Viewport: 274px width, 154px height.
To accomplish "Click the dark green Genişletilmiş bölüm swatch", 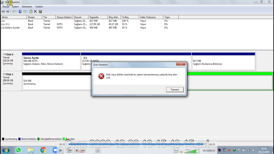I will point(38,139).
